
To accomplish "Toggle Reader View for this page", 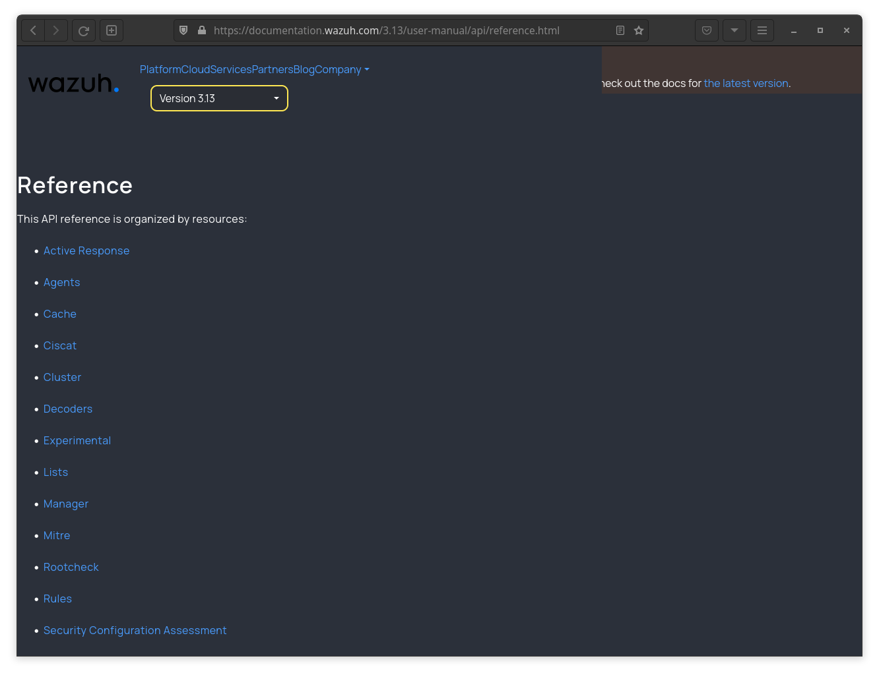I will click(620, 30).
